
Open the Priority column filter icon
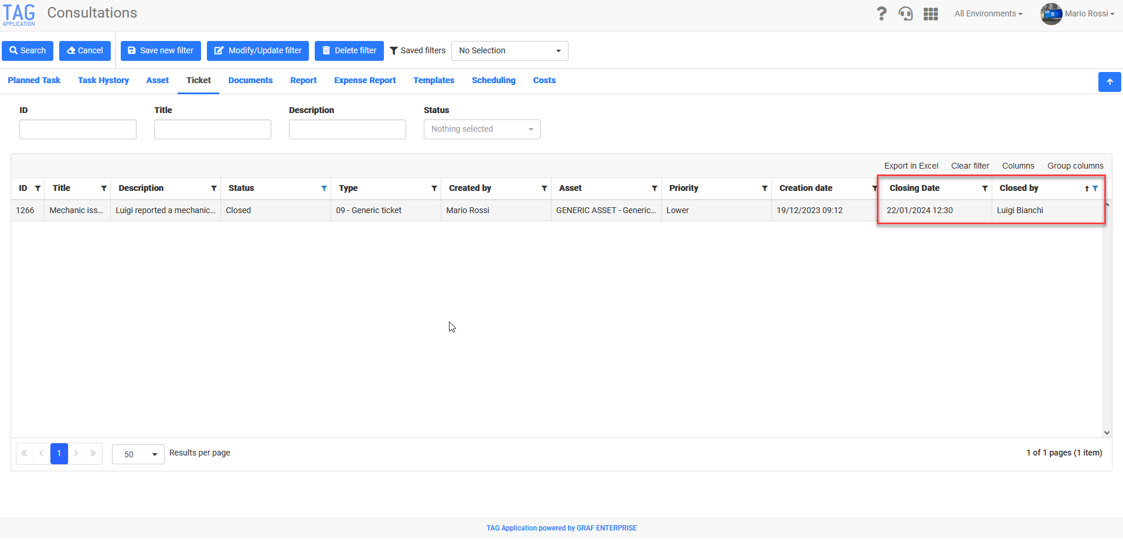[x=764, y=189]
